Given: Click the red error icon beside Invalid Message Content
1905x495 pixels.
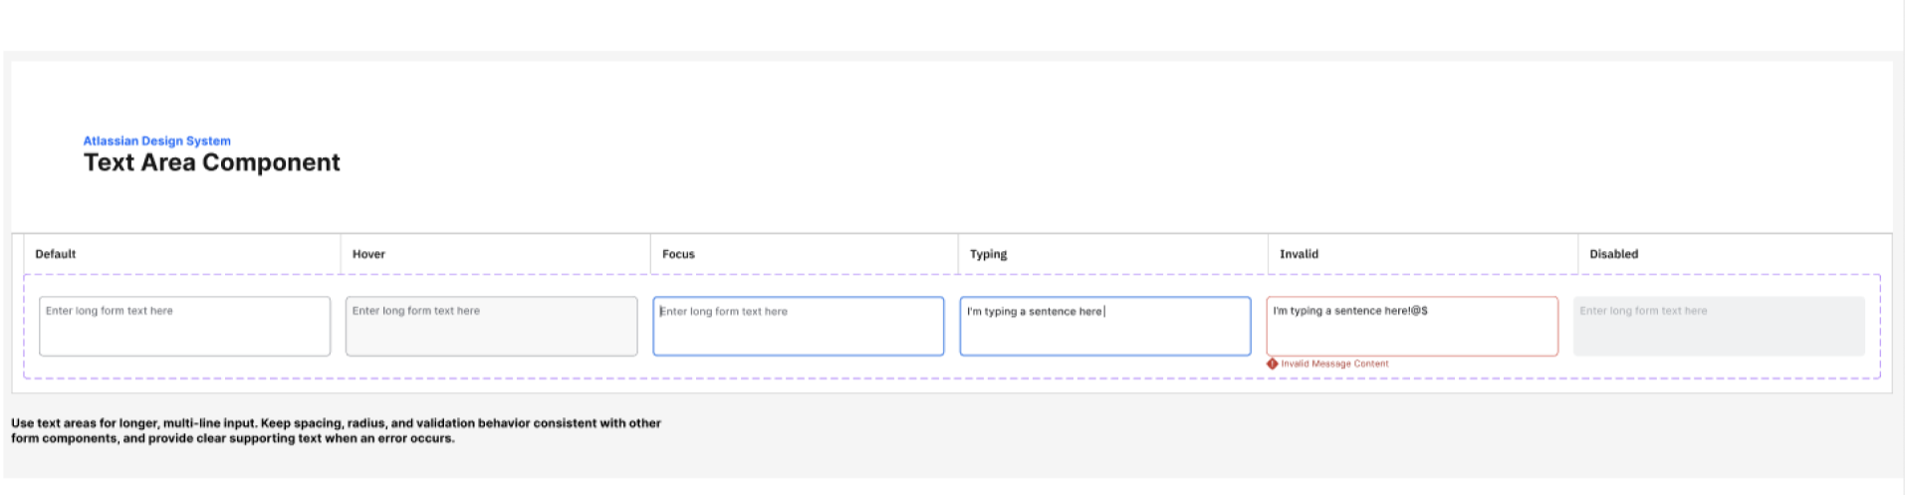Looking at the screenshot, I should [1272, 364].
